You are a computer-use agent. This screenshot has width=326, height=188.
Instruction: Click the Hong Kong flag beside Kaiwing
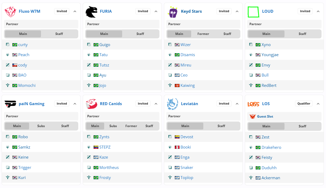point(177,86)
